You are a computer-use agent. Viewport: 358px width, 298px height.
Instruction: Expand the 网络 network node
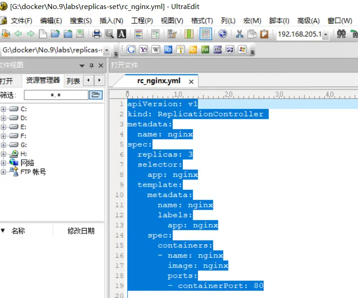pyautogui.click(x=3, y=163)
